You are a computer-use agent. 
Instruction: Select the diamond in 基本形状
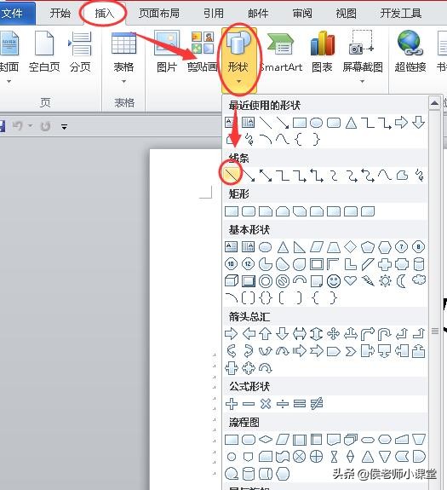coord(350,247)
